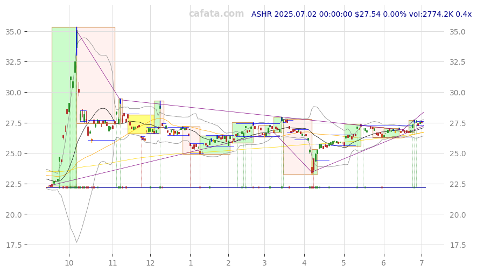The image size is (477, 272).
Task: Click the yellow shaded box on the chart
Action: coord(141,124)
